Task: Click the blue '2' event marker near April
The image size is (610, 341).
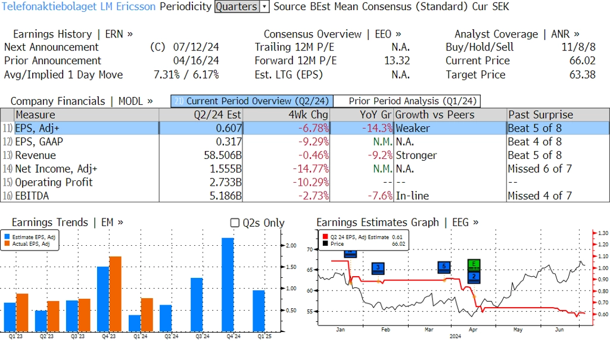Action: [x=474, y=277]
